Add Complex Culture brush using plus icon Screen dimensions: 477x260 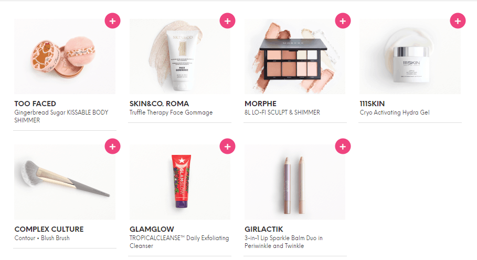pos(112,146)
